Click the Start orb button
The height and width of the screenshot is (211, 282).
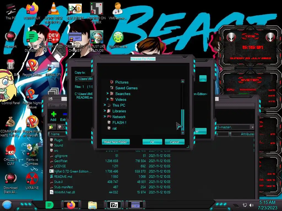coord(7,205)
